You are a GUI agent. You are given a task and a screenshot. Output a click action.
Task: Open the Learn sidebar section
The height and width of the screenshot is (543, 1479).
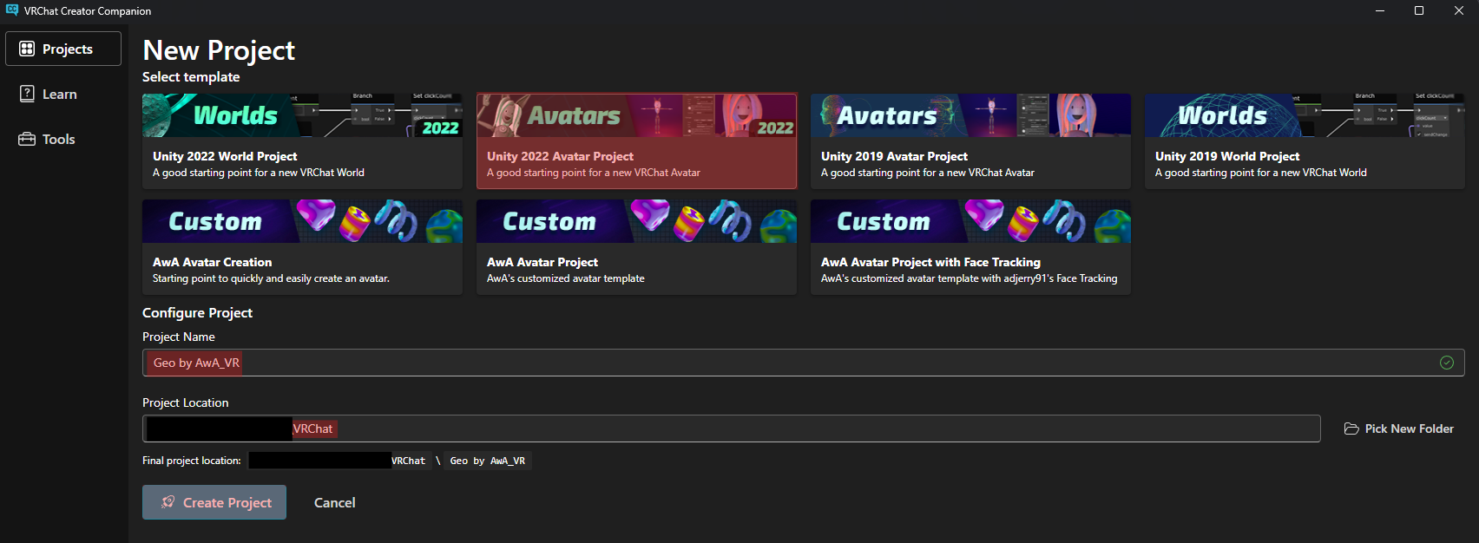[x=63, y=94]
